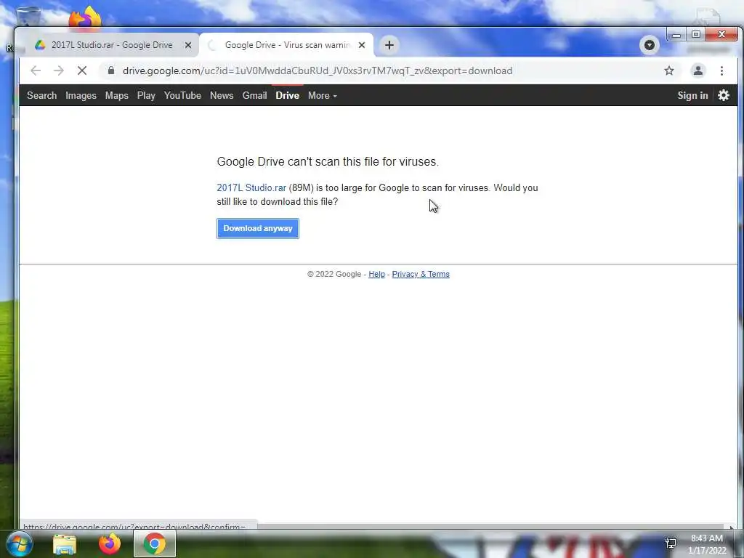Click the lock site info icon
This screenshot has width=744, height=558.
[x=111, y=70]
